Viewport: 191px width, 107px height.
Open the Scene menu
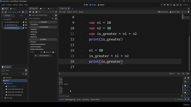click(x=3, y=5)
